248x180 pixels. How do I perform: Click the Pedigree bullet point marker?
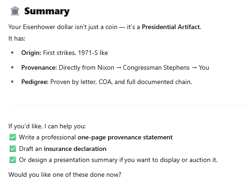coord(12,82)
